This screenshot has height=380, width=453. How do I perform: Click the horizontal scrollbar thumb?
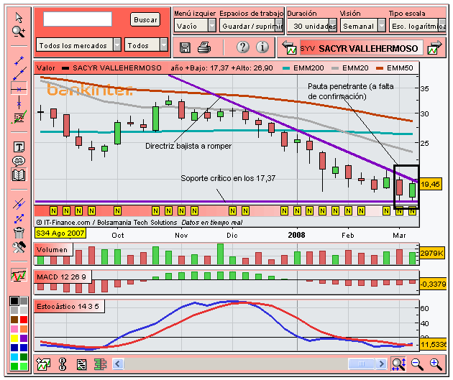pos(362,364)
